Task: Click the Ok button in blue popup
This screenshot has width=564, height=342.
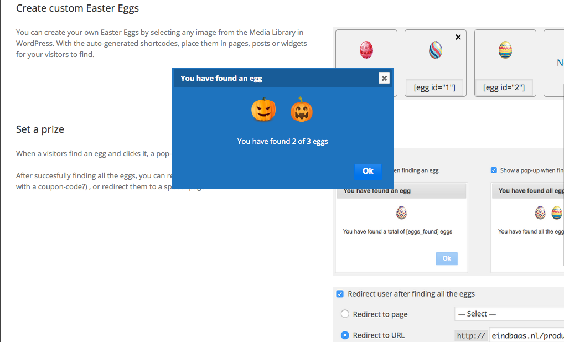Action: pos(368,171)
